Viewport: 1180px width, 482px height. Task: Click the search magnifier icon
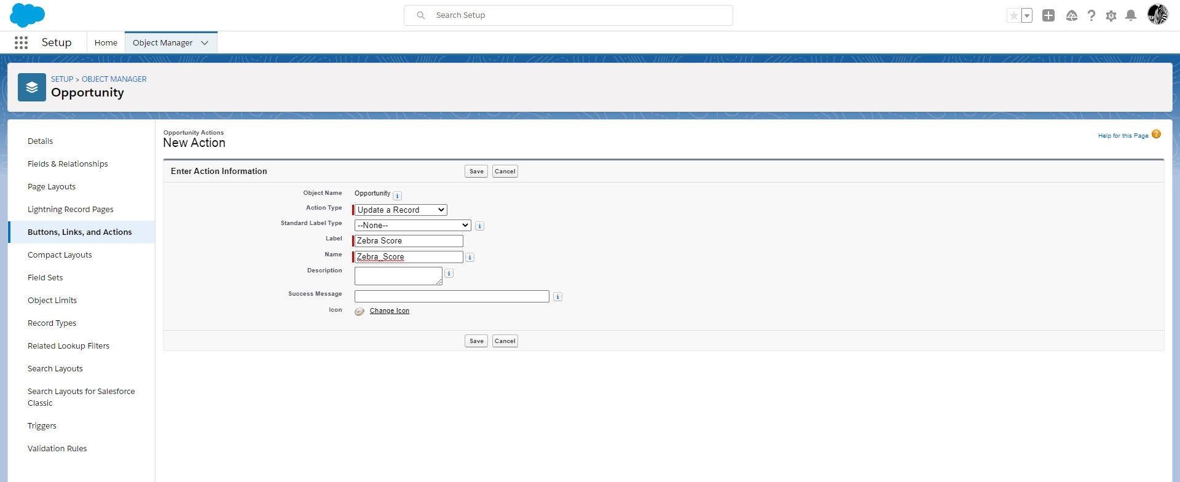click(x=421, y=15)
